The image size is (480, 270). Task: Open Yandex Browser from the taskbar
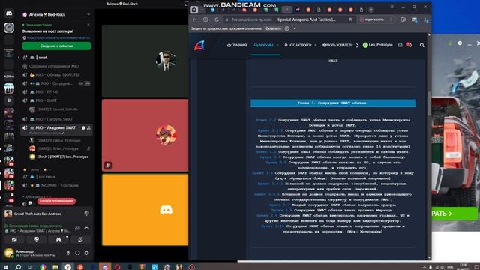tap(68, 267)
